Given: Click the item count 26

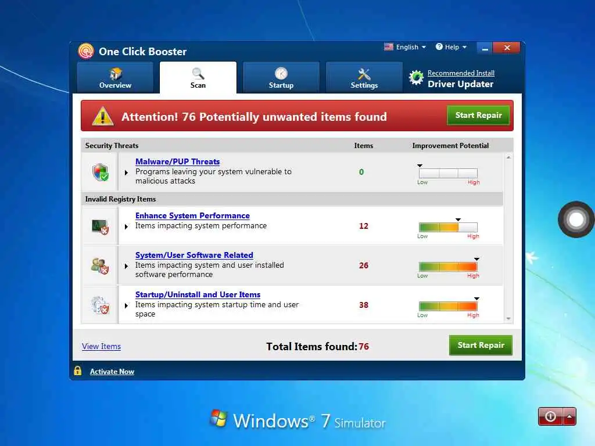Looking at the screenshot, I should (x=364, y=265).
